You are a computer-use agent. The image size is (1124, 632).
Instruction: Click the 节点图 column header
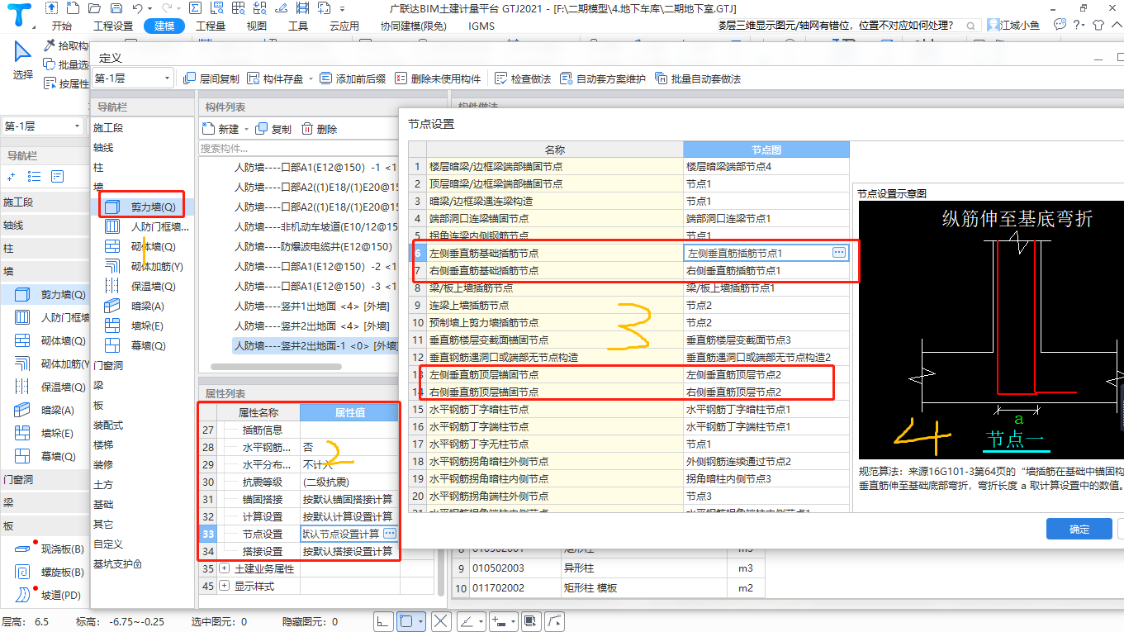[x=766, y=150]
